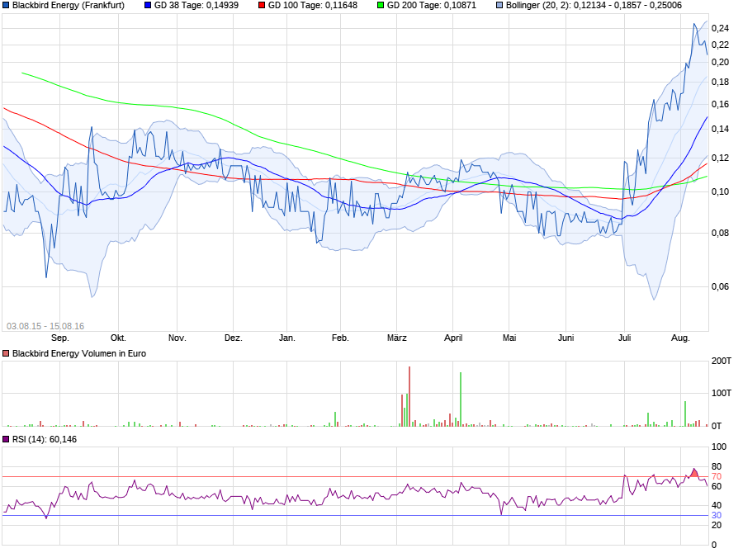Click the blue 30 RSI threshold label

[x=717, y=516]
